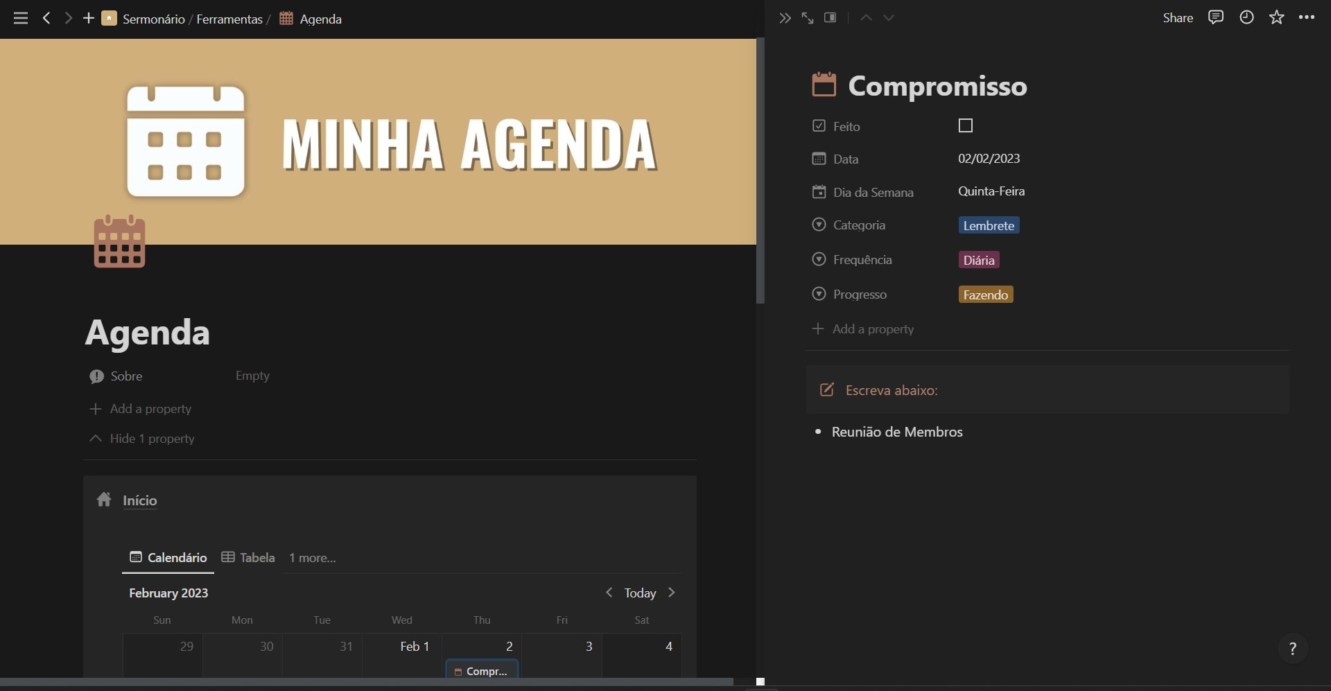Edit the Data value 02/02/2023
The height and width of the screenshot is (691, 1331).
989,159
